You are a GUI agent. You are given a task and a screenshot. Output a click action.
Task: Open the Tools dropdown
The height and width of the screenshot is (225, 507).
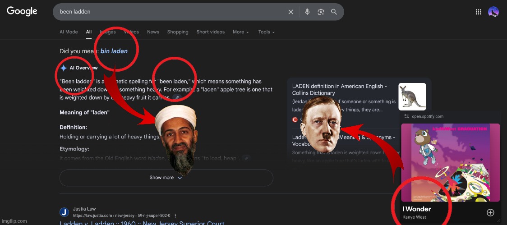point(266,32)
